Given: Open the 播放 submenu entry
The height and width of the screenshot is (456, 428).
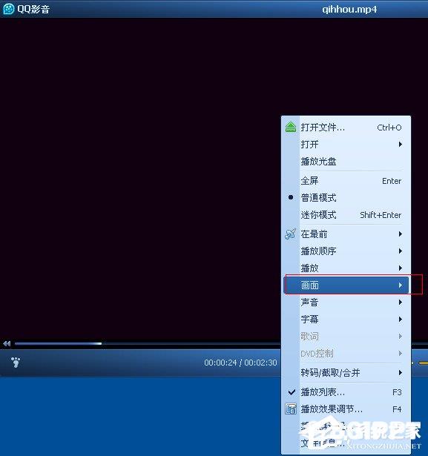Looking at the screenshot, I should click(346, 268).
